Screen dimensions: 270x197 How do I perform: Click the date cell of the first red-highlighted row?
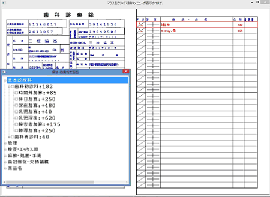(x=141, y=24)
